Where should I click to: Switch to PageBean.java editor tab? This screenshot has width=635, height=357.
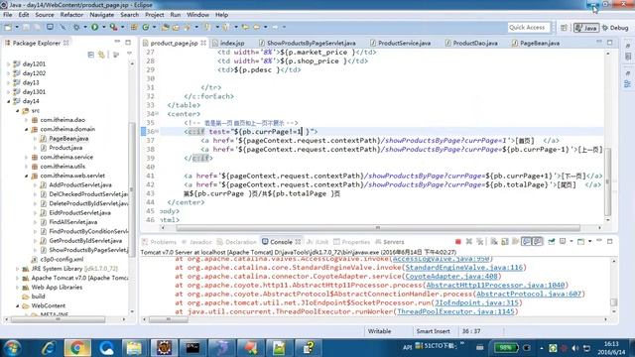(536, 43)
